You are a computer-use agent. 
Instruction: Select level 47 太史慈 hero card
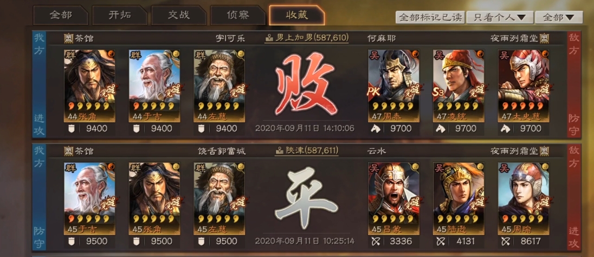[x=524, y=86]
